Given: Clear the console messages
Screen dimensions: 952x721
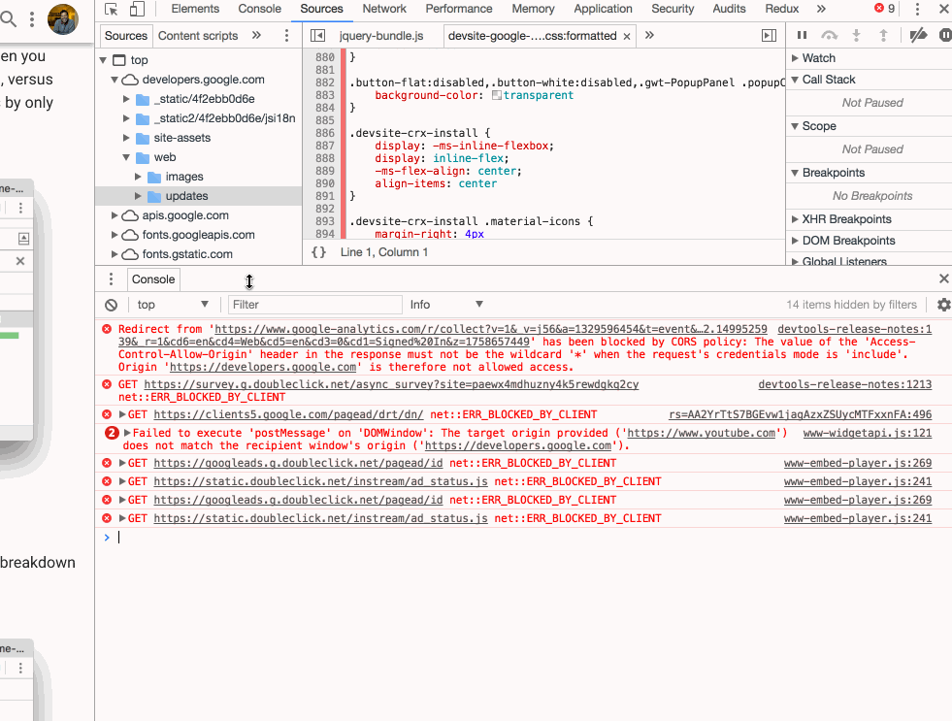Looking at the screenshot, I should click(108, 304).
